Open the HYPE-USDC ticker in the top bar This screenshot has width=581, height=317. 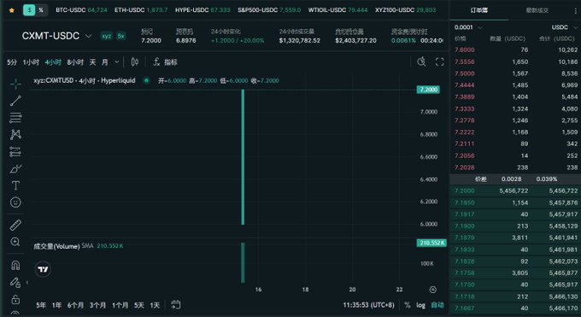click(202, 10)
